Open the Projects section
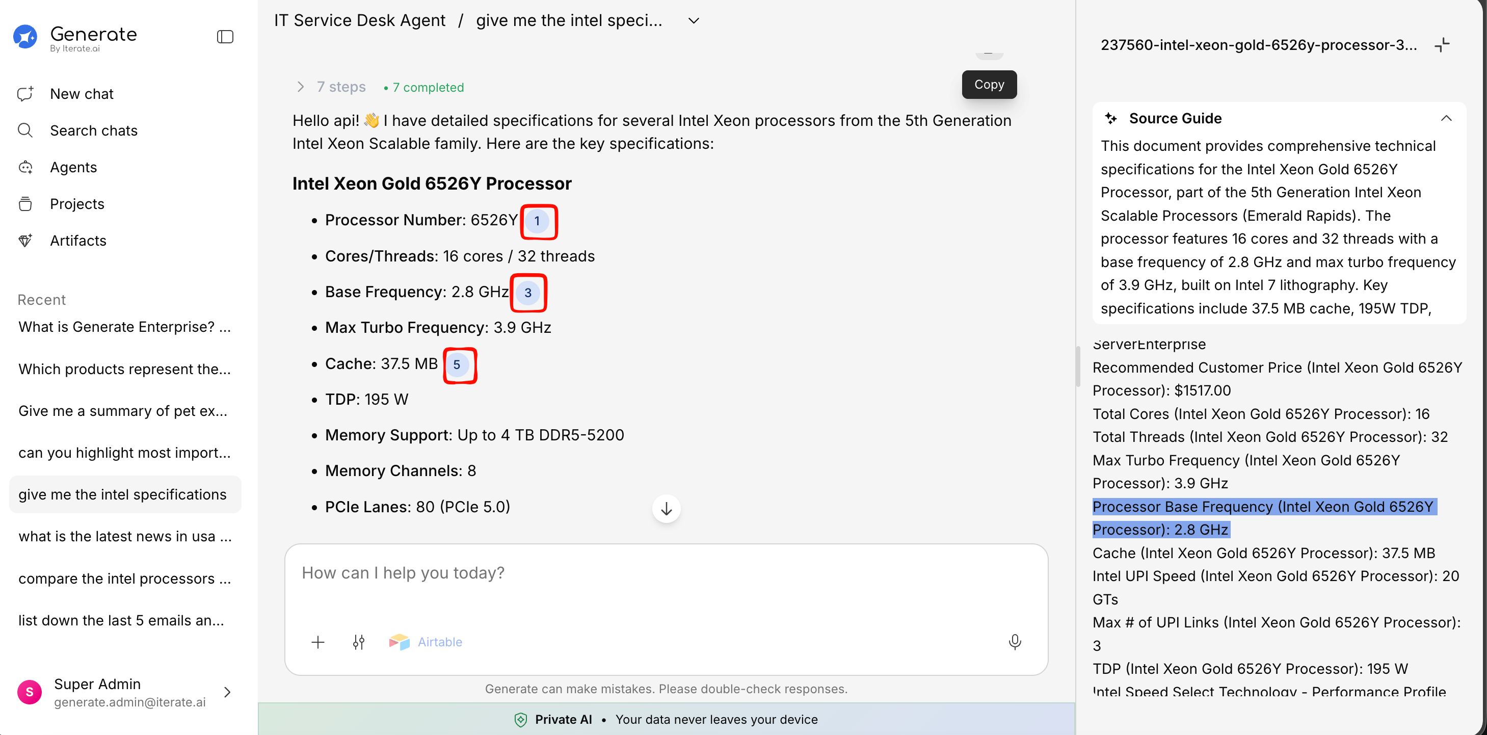1487x735 pixels. coord(77,204)
